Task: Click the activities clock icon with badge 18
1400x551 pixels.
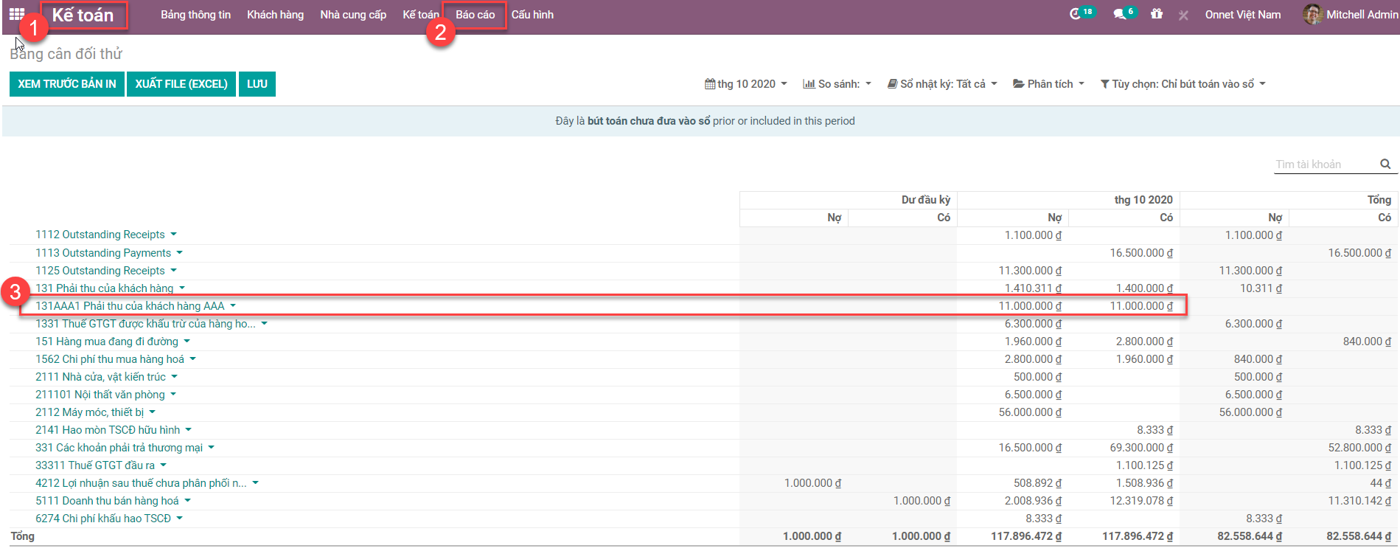Action: tap(1076, 14)
